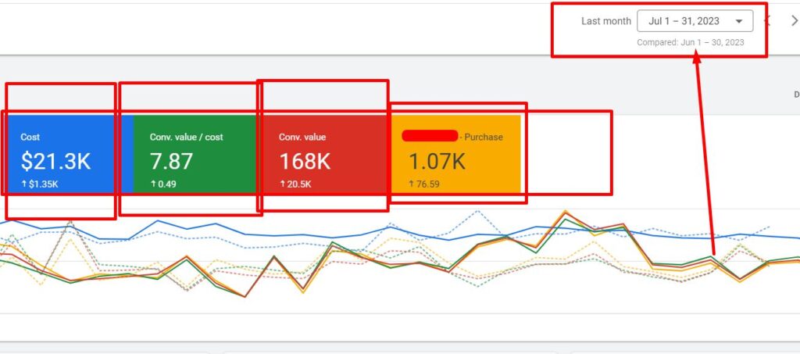The image size is (800, 354).
Task: Open the Jul 1 – 31, 2023 date picker
Action: point(687,21)
